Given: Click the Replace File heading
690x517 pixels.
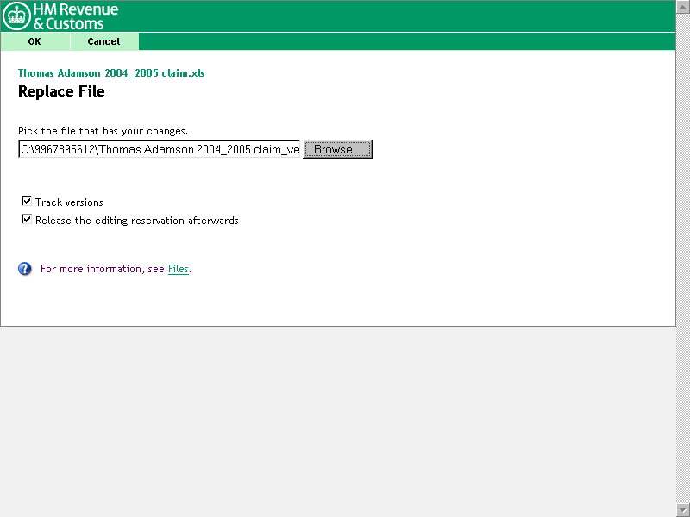Looking at the screenshot, I should tap(61, 91).
